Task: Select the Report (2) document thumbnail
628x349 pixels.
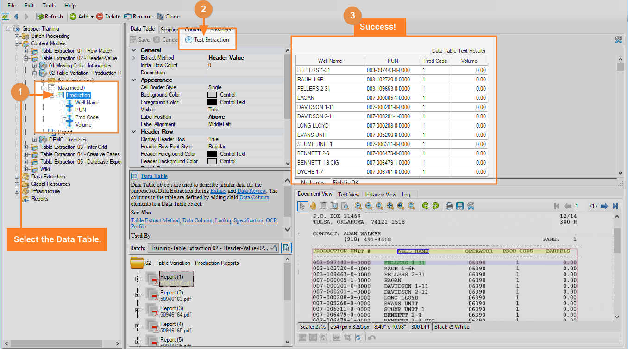Action: tap(153, 293)
